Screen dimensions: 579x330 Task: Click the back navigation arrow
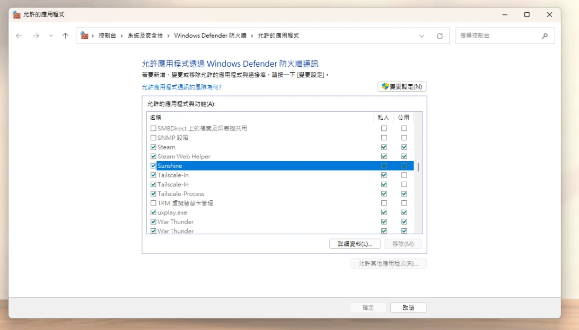(x=19, y=36)
